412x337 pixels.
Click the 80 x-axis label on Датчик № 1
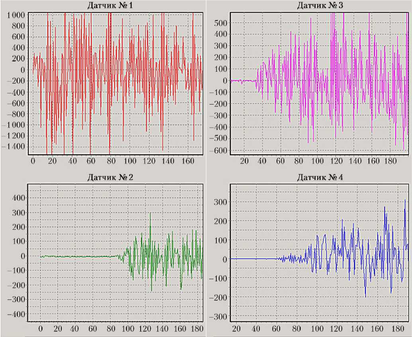111,161
